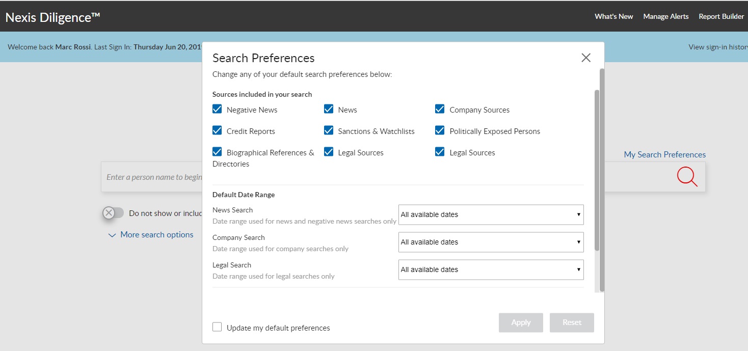Image resolution: width=748 pixels, height=351 pixels.
Task: View the sign-in history link
Action: point(718,47)
